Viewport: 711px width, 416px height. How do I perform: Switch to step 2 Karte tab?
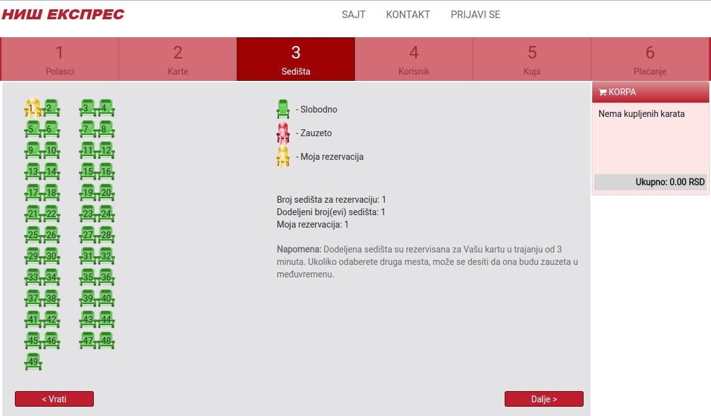coord(178,59)
